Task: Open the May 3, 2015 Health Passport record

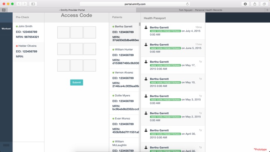Action: [x=173, y=99]
